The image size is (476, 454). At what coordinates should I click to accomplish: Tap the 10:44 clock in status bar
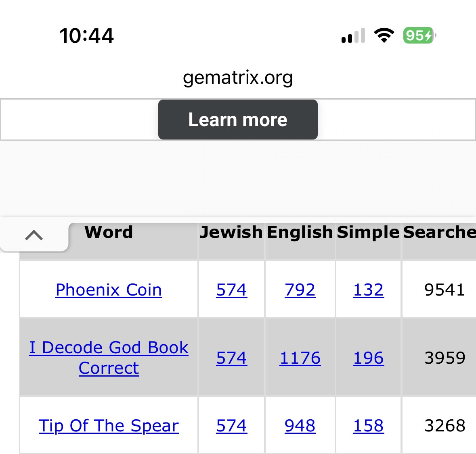(x=87, y=35)
